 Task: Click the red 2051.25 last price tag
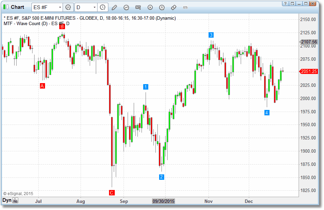[309, 72]
